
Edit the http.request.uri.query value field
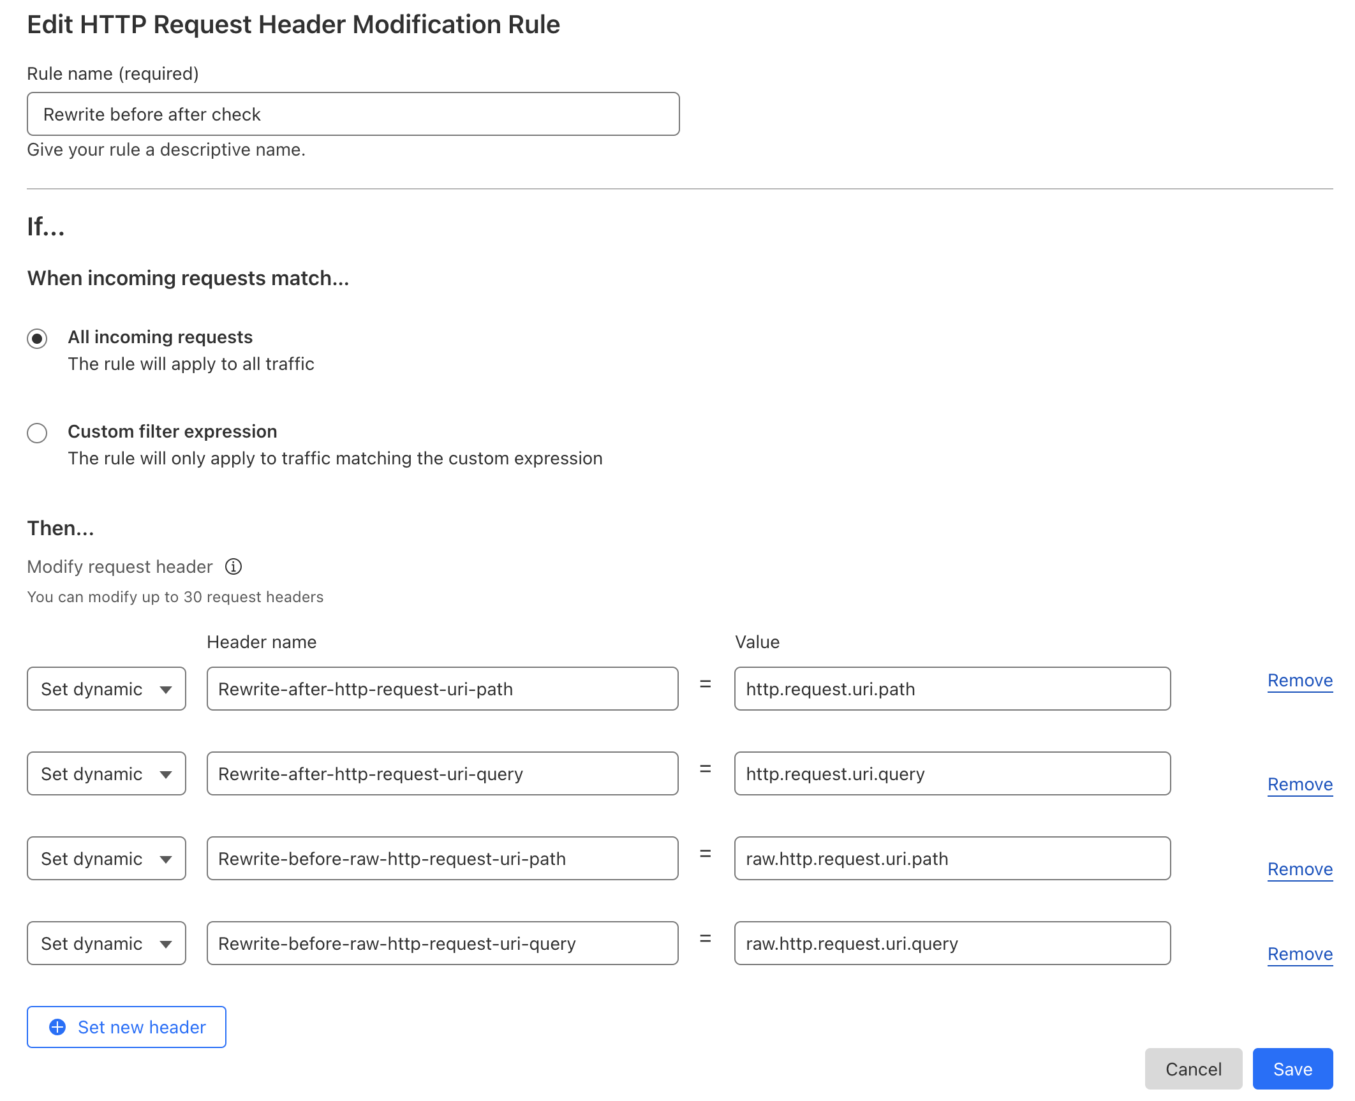tap(952, 774)
